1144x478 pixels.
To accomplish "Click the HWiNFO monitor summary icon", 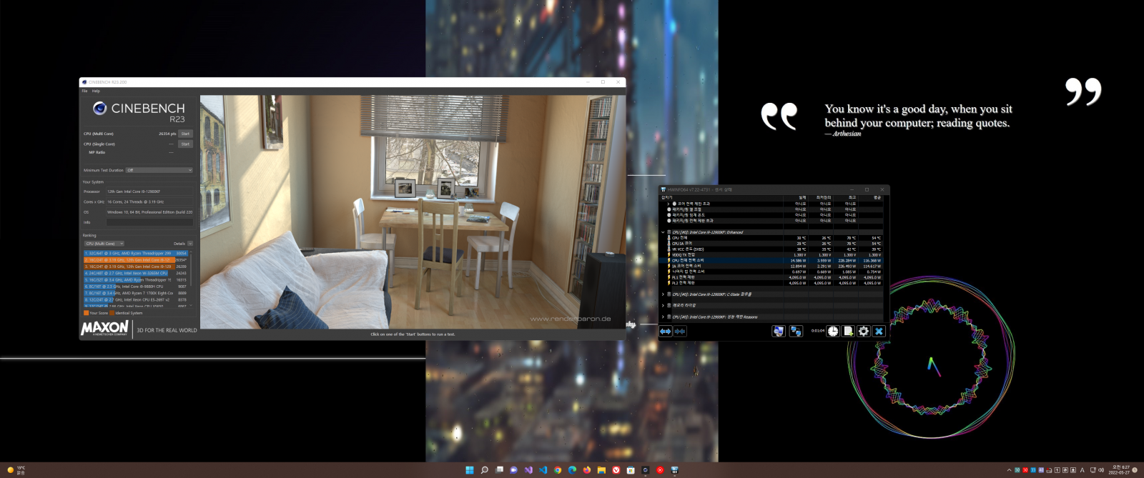I will (779, 331).
